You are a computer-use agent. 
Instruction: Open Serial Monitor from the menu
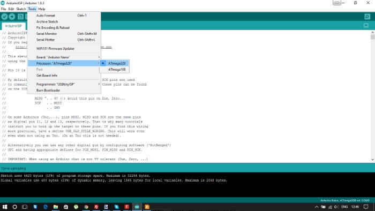click(64, 34)
